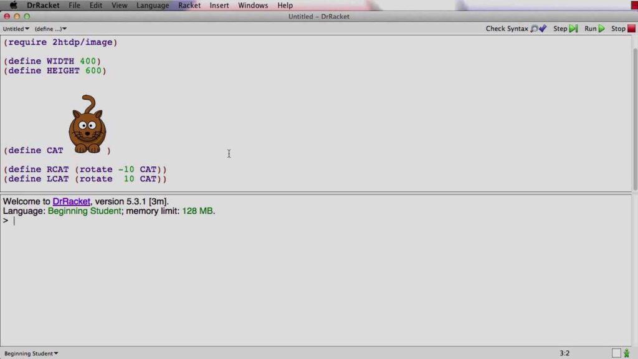Expand the (define ...) definitions dropdown
Image resolution: width=638 pixels, height=359 pixels.
coord(50,29)
